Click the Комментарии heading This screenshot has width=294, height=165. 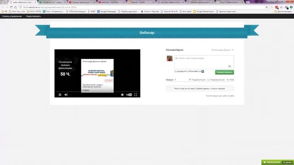point(175,50)
